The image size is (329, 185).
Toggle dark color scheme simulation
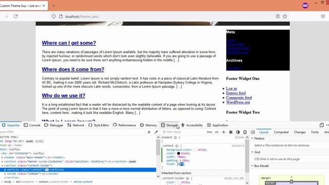pyautogui.click(x=237, y=132)
